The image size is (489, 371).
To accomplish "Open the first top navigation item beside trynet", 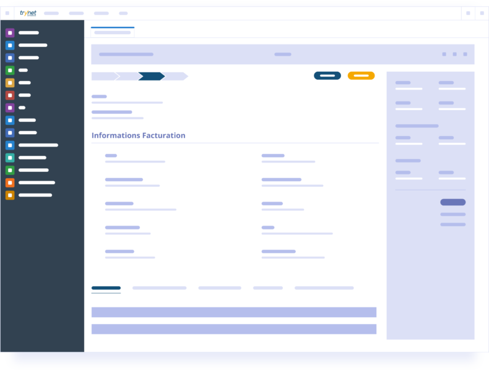I will (x=51, y=13).
